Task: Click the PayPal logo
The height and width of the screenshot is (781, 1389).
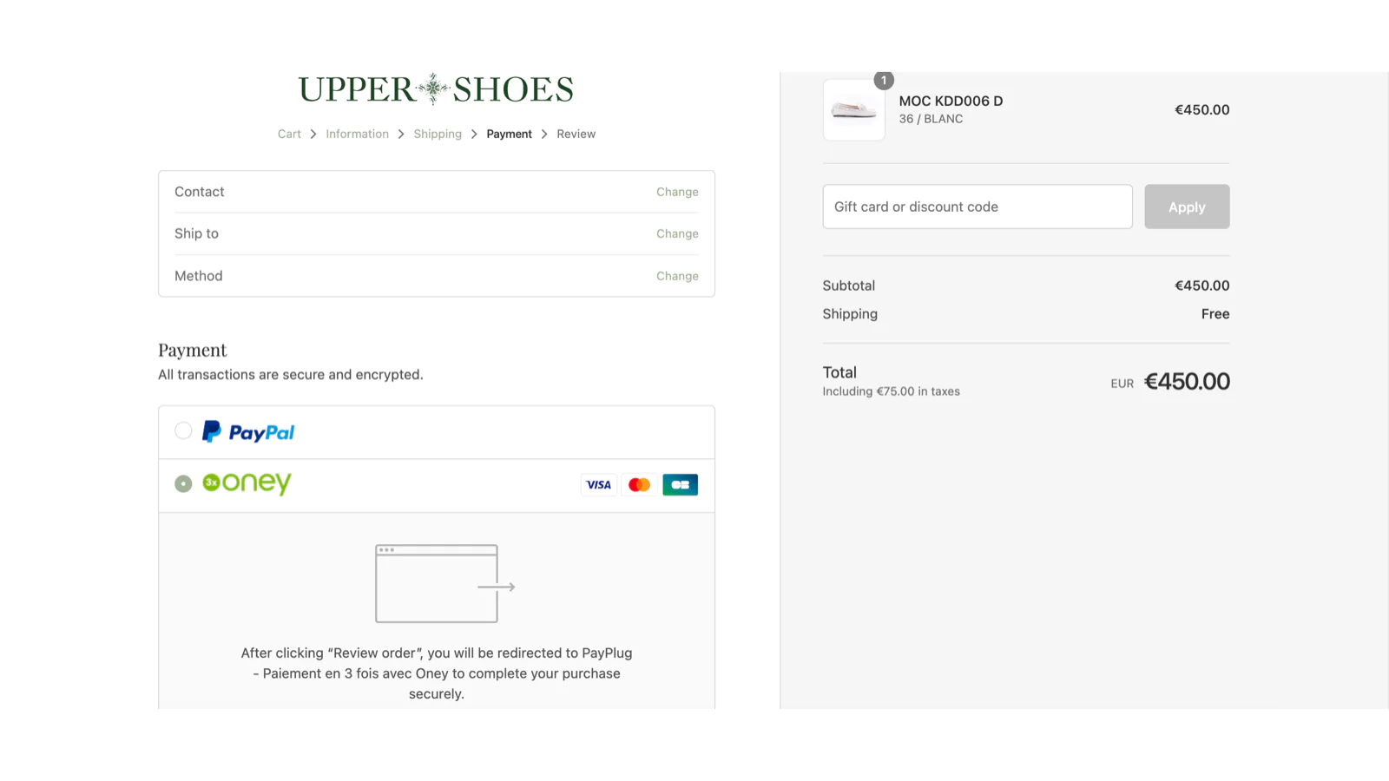Action: point(248,432)
